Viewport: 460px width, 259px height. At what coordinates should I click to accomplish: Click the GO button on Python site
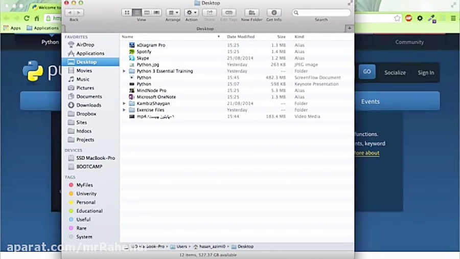tap(366, 72)
